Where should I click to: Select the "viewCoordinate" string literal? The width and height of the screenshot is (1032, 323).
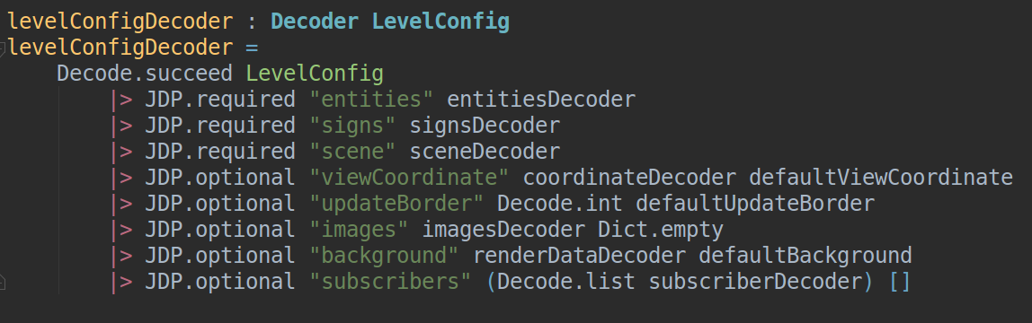409,178
